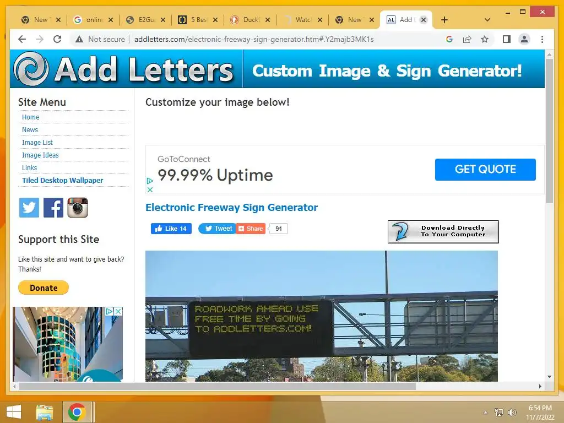The width and height of the screenshot is (564, 423).
Task: Click the Facebook Like 14 button
Action: tap(171, 229)
